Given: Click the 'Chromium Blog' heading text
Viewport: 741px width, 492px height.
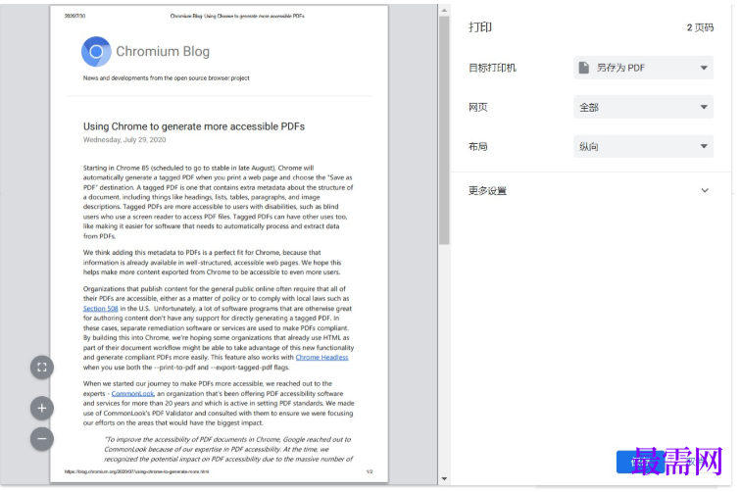Looking at the screenshot, I should click(x=163, y=52).
